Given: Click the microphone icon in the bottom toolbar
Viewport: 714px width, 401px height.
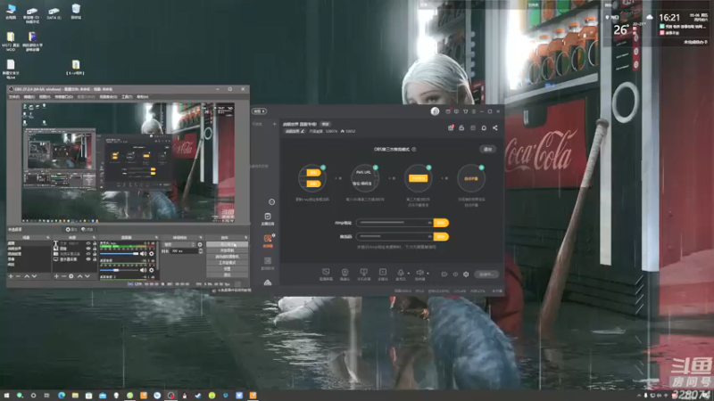Looking at the screenshot, I should (x=399, y=274).
